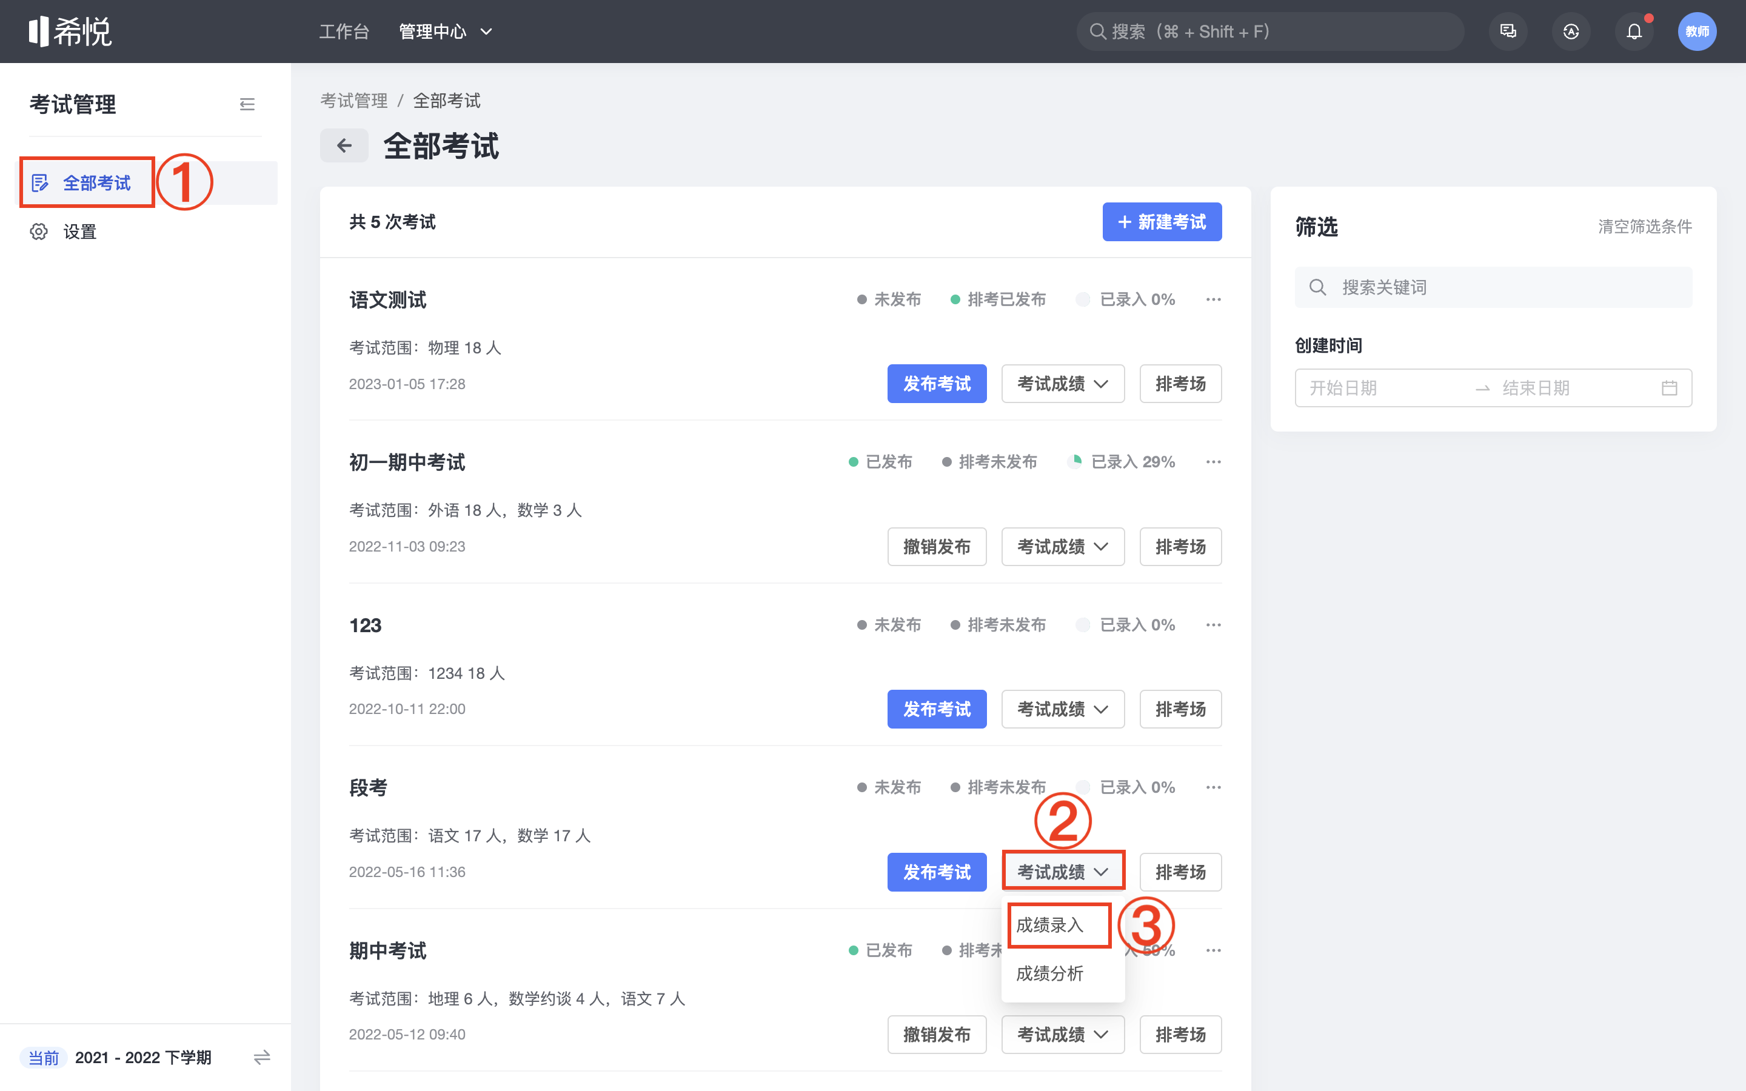Open the 教师 user avatar menu
1746x1091 pixels.
1697,31
